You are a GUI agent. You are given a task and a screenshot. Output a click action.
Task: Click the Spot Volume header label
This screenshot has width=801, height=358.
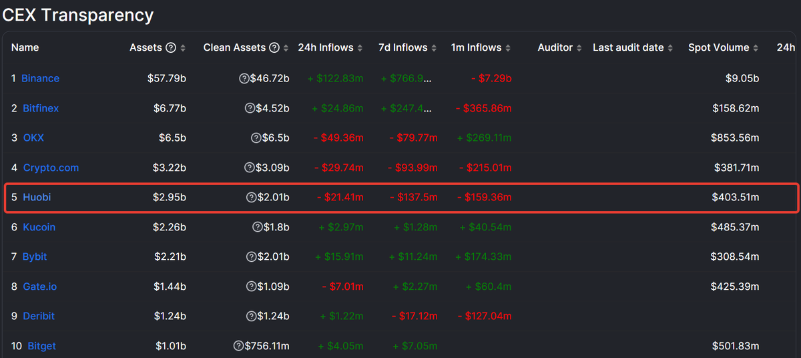coord(719,47)
